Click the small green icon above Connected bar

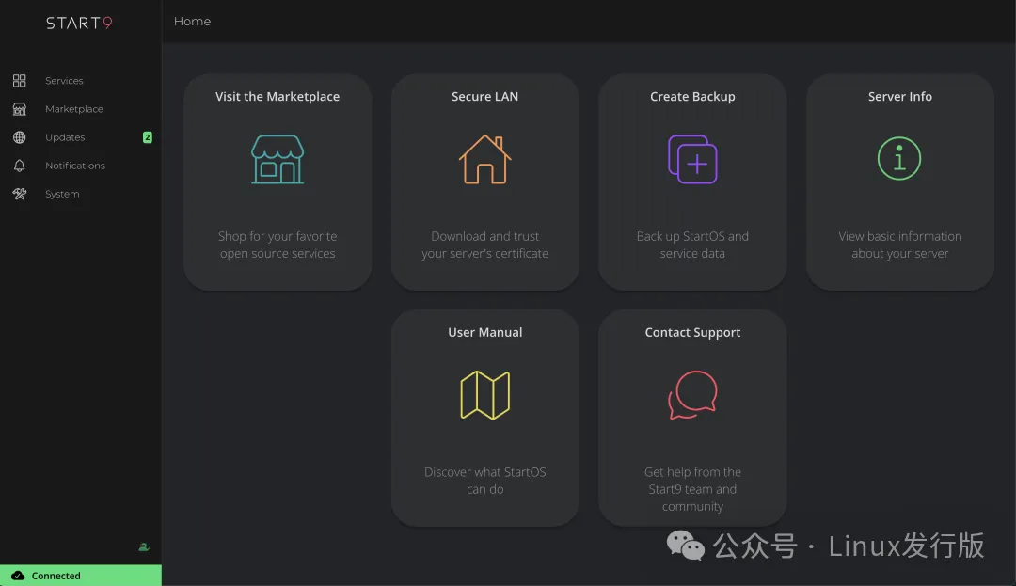point(144,547)
